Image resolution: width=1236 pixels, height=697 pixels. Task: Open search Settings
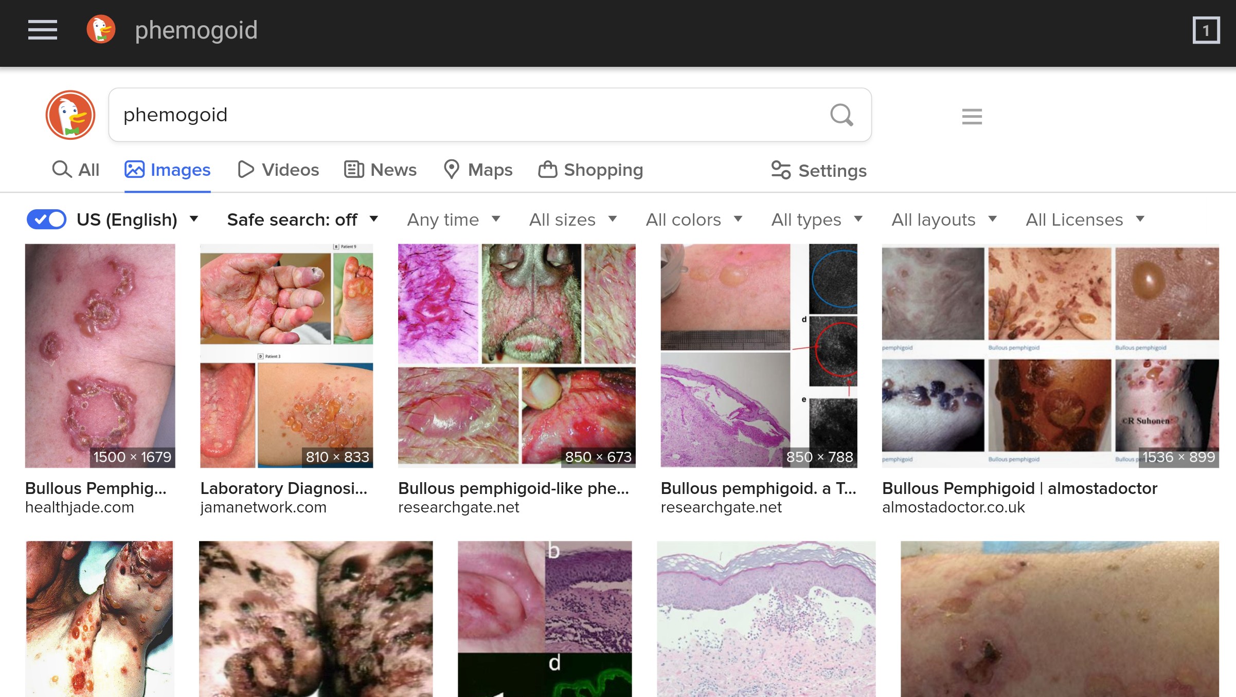click(819, 171)
